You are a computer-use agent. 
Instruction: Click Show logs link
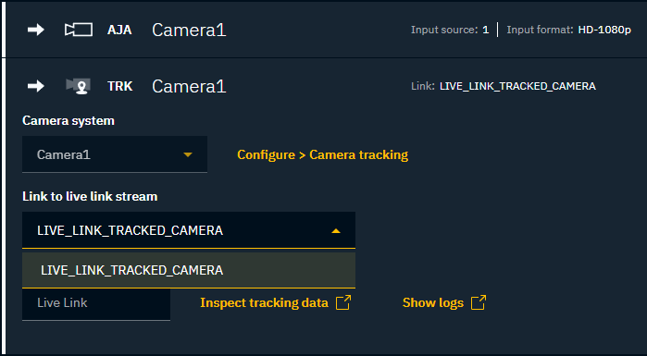coord(433,303)
